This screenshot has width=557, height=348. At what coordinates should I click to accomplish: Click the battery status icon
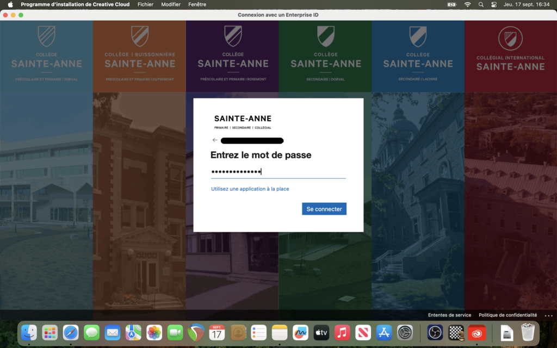click(x=451, y=4)
